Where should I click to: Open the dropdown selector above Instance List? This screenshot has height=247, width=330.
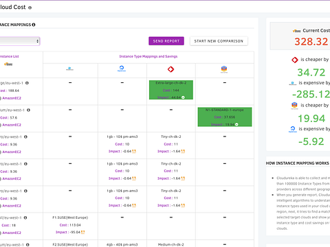pyautogui.click(x=19, y=41)
